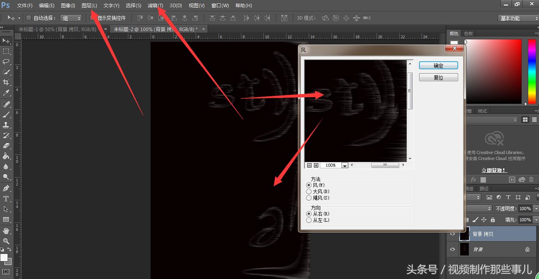Open layer styles with the fx icon
This screenshot has width=539, height=279.
(473, 179)
